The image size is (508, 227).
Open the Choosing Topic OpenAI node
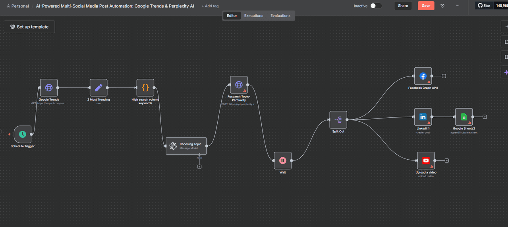coord(186,146)
